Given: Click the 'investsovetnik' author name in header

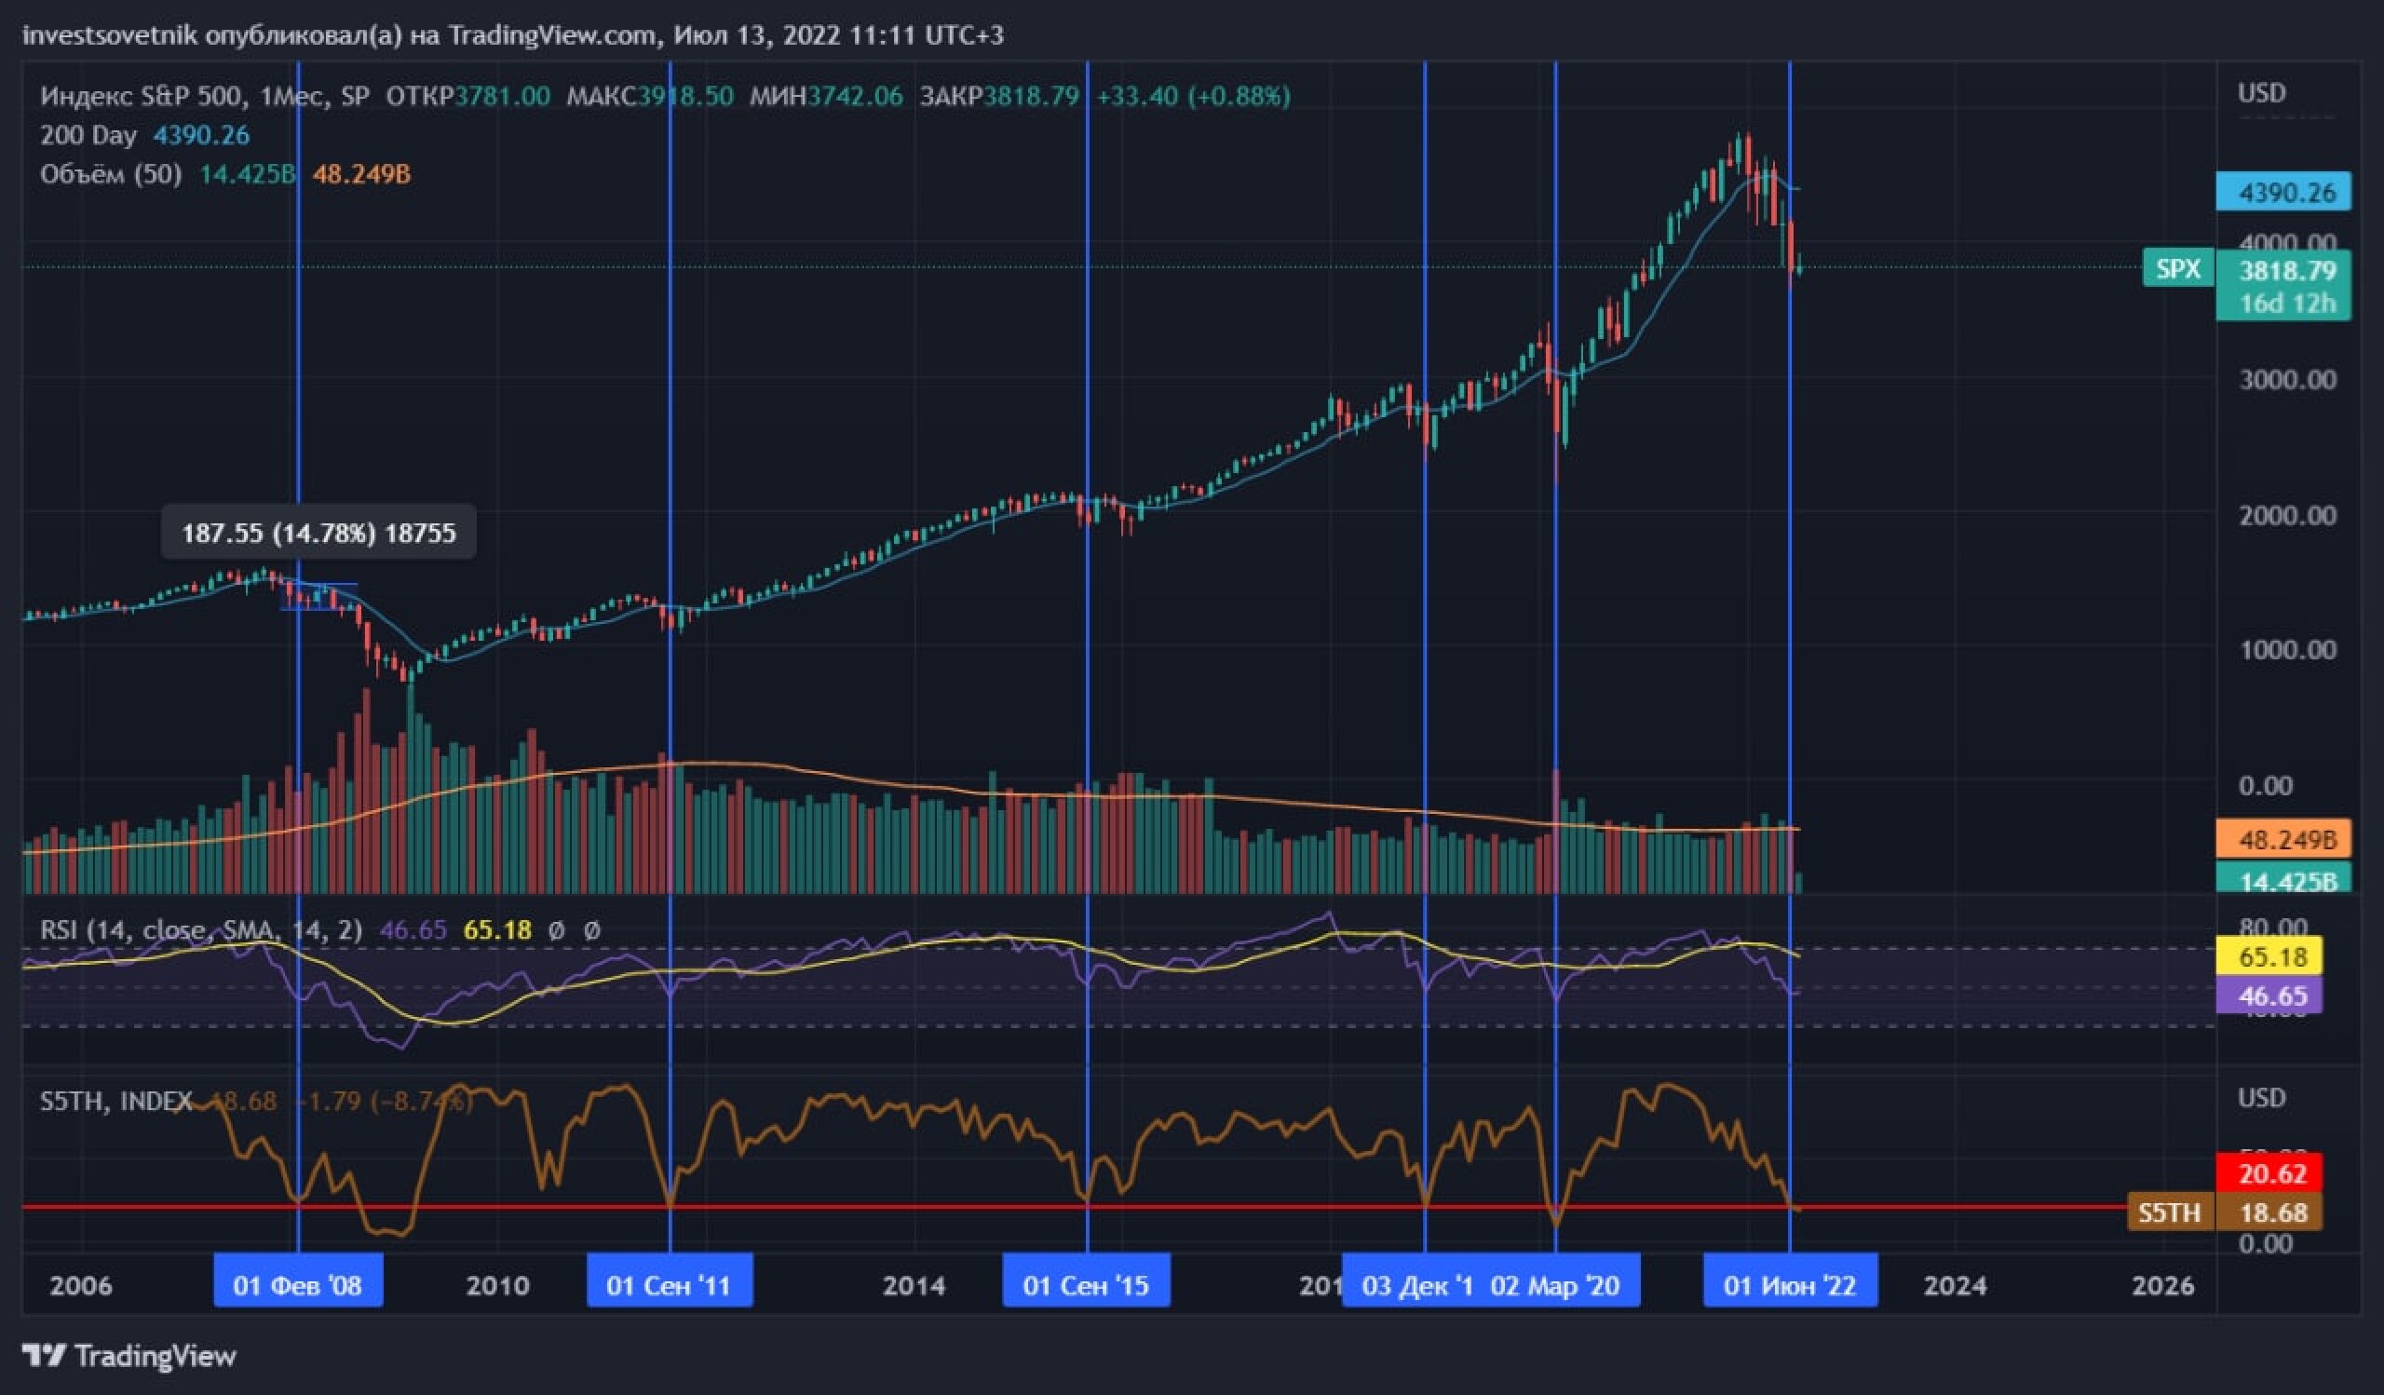Looking at the screenshot, I should (110, 35).
